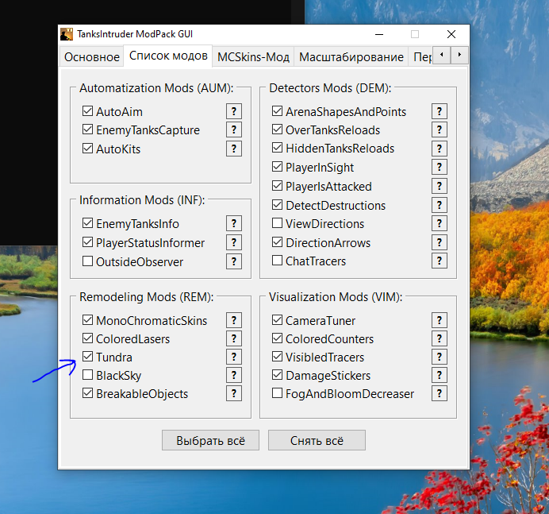Click the Снять всё button
Viewport: 549px width, 514px height.
click(x=317, y=441)
